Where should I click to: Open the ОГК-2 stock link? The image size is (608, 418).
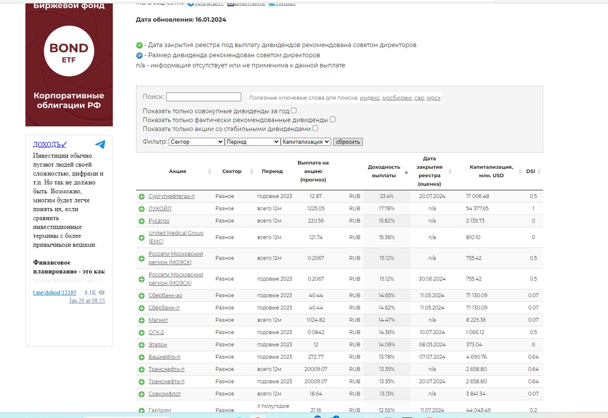156,332
